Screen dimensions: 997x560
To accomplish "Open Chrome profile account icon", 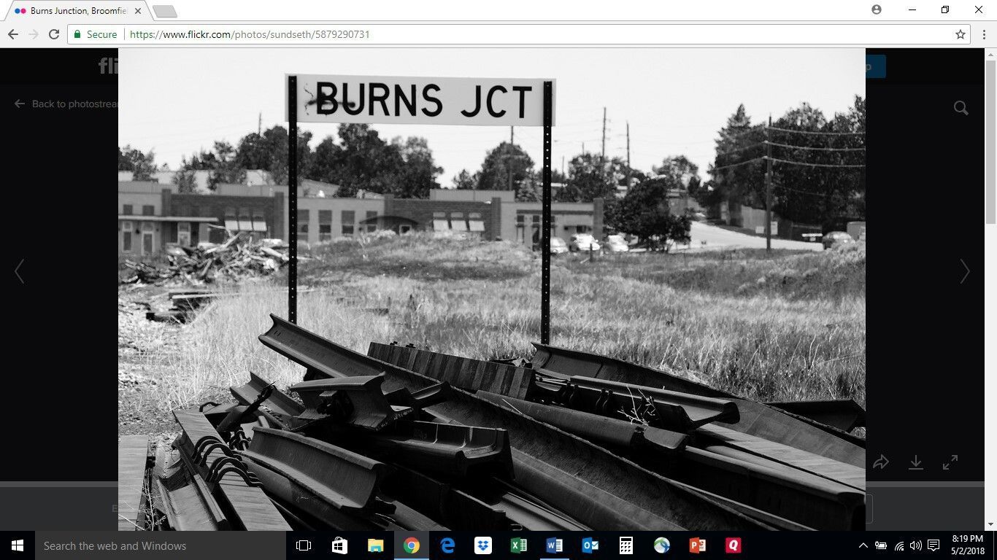I will tap(877, 9).
